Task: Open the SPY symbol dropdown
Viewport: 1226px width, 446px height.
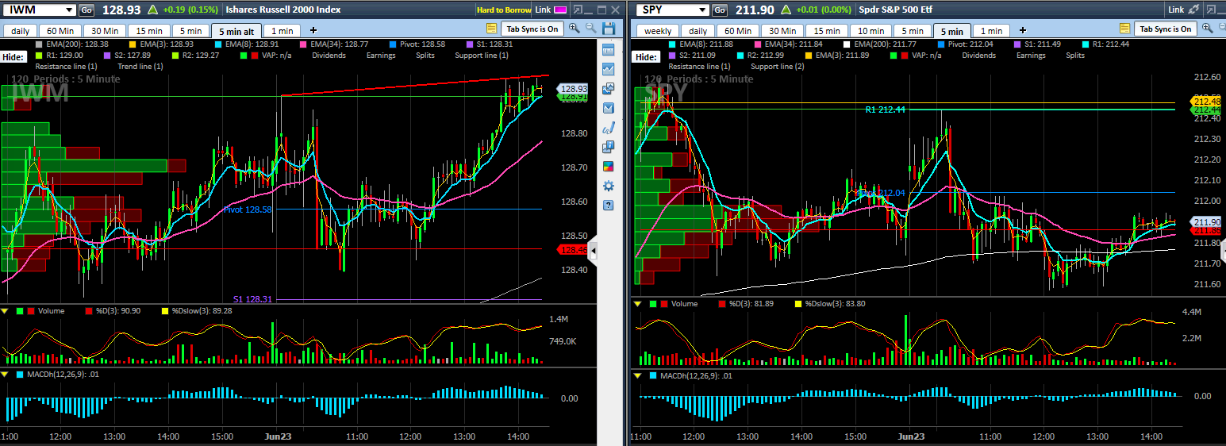Action: pyautogui.click(x=702, y=10)
